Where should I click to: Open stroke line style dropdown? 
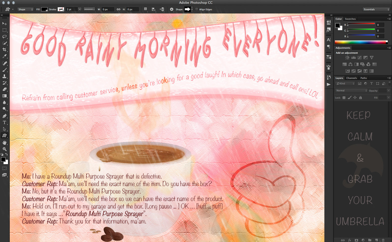[x=89, y=9]
